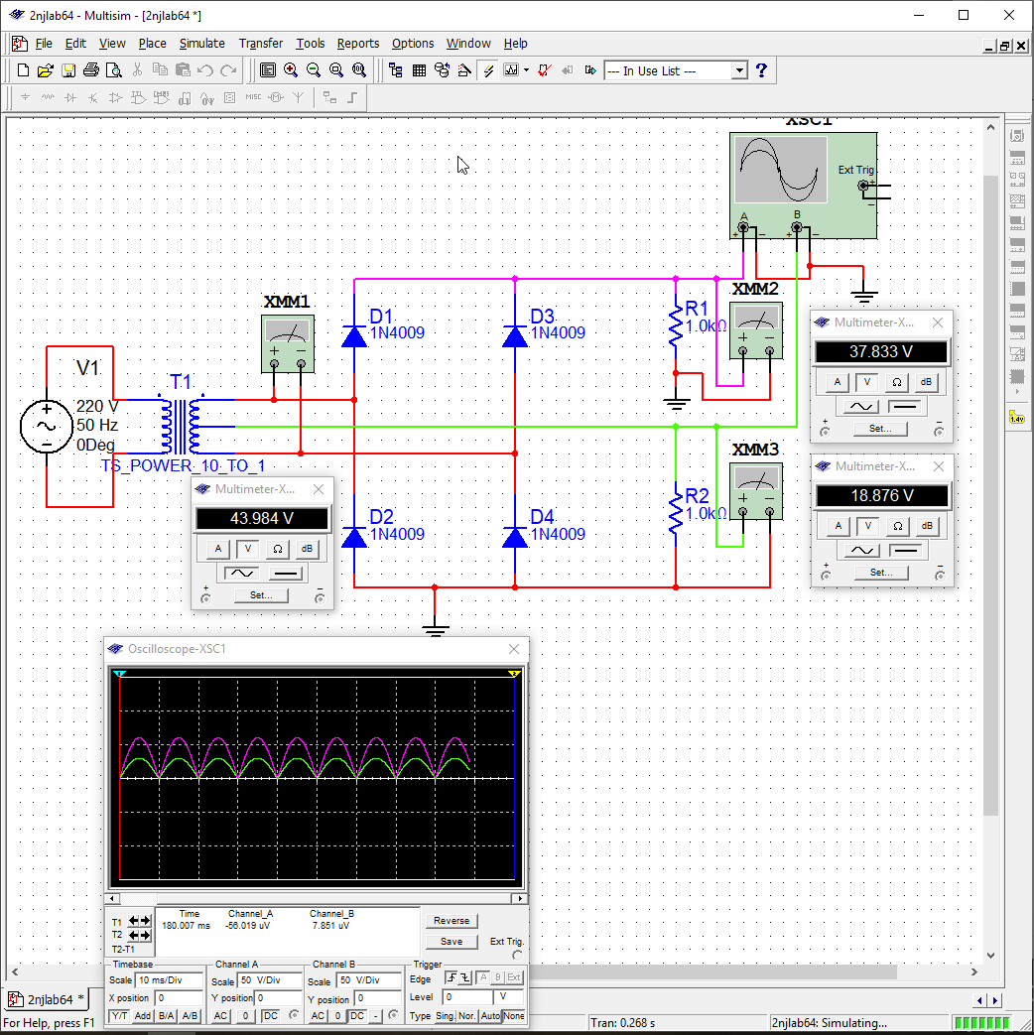Select Y/T display mode in Timebase
1034x1035 pixels.
(119, 1016)
